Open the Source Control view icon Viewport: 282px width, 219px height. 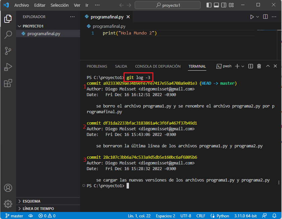pyautogui.click(x=8, y=51)
